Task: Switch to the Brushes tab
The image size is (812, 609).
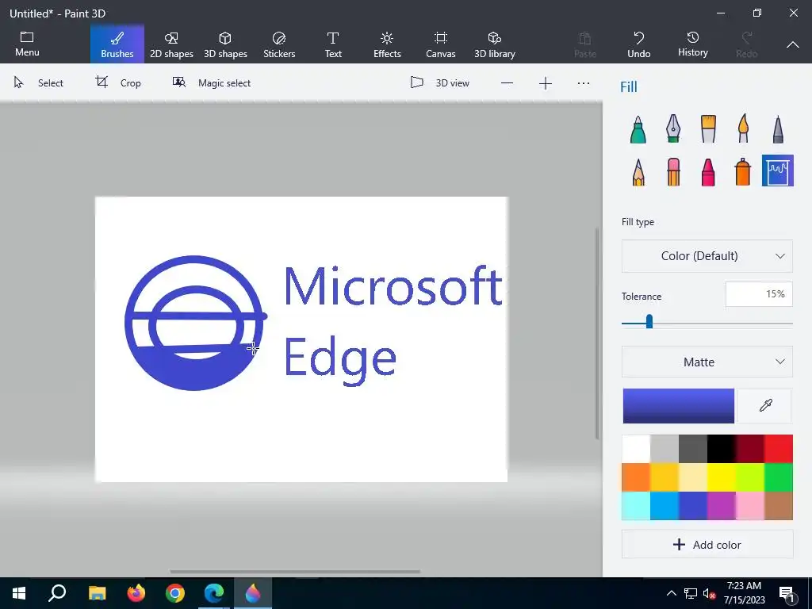Action: (117, 44)
